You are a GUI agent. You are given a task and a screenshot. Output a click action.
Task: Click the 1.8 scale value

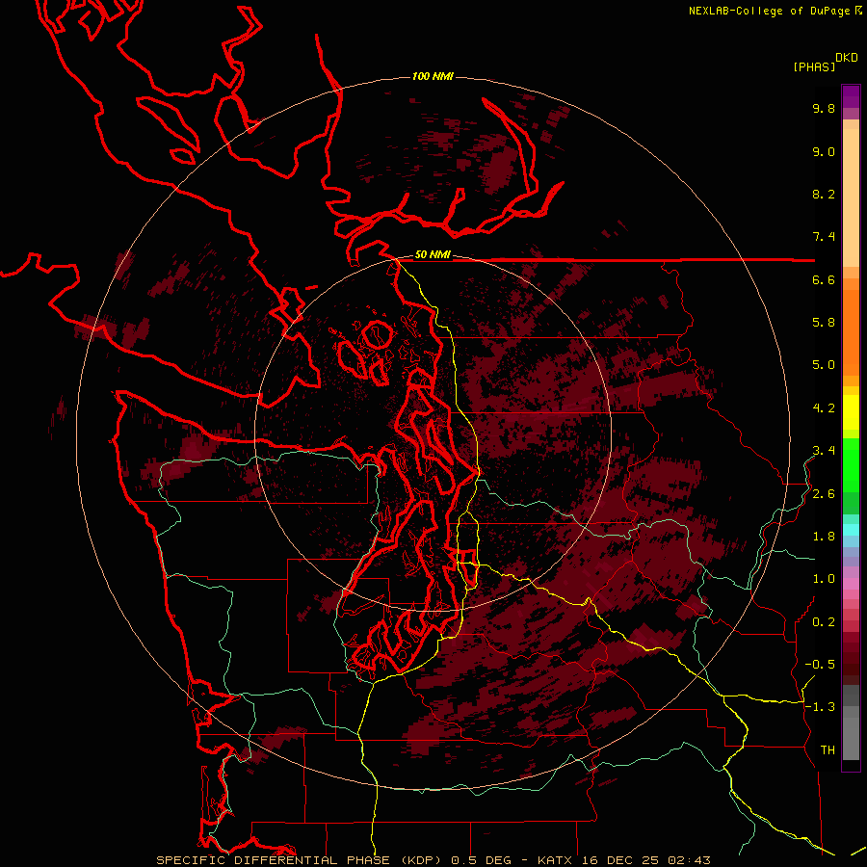pos(824,537)
